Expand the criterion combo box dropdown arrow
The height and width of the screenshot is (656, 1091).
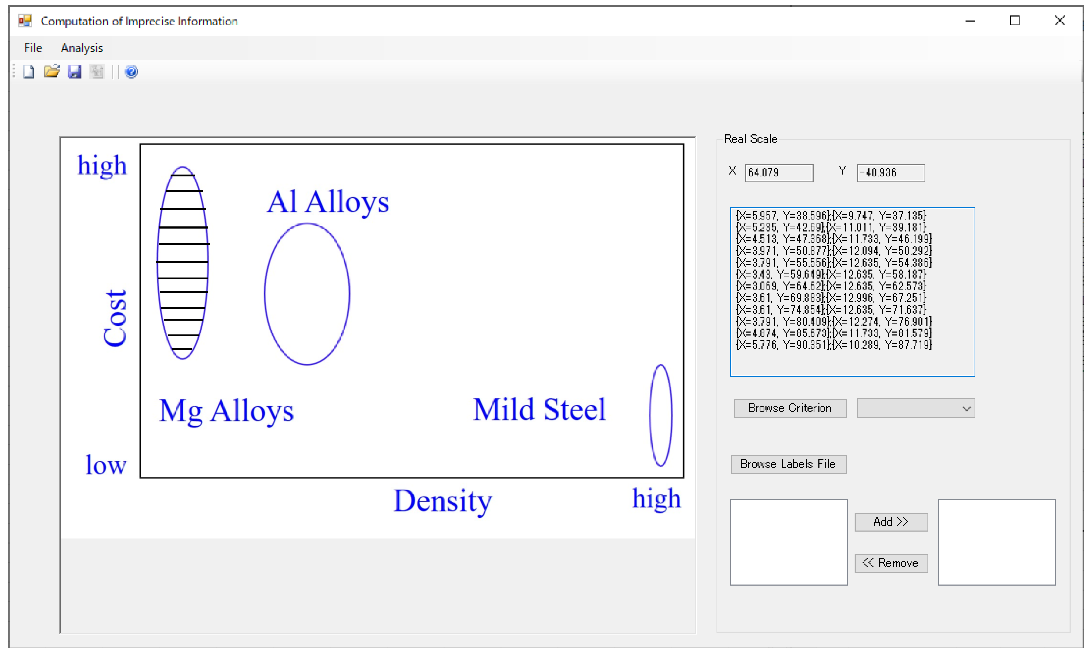pos(966,408)
